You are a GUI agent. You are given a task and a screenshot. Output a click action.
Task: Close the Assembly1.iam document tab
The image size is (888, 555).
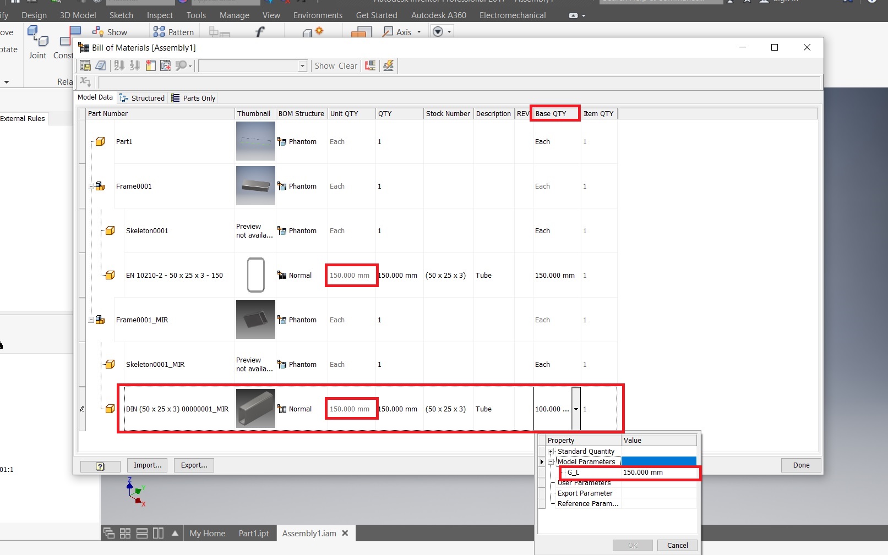[x=345, y=533]
